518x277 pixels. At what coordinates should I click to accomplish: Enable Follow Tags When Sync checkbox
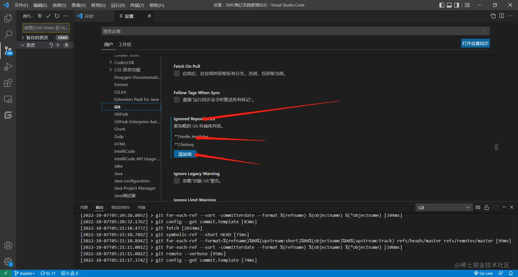(177, 100)
